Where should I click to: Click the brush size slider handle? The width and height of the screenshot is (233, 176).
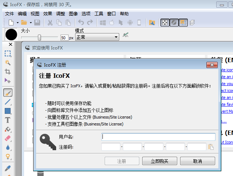(x=39, y=37)
